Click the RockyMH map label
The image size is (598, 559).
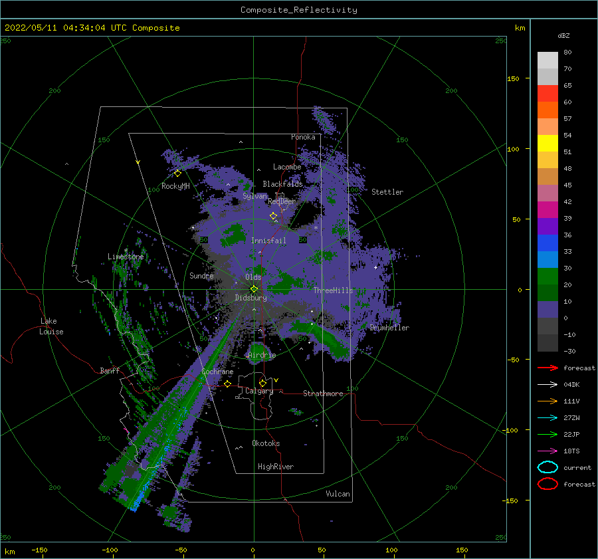tap(175, 186)
